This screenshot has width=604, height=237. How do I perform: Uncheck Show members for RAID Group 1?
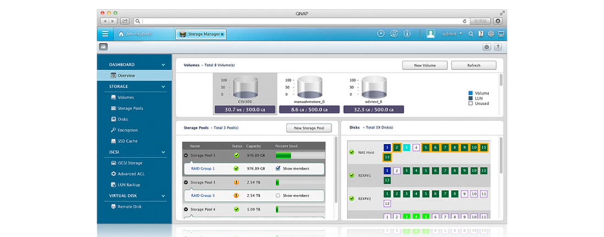(278, 168)
